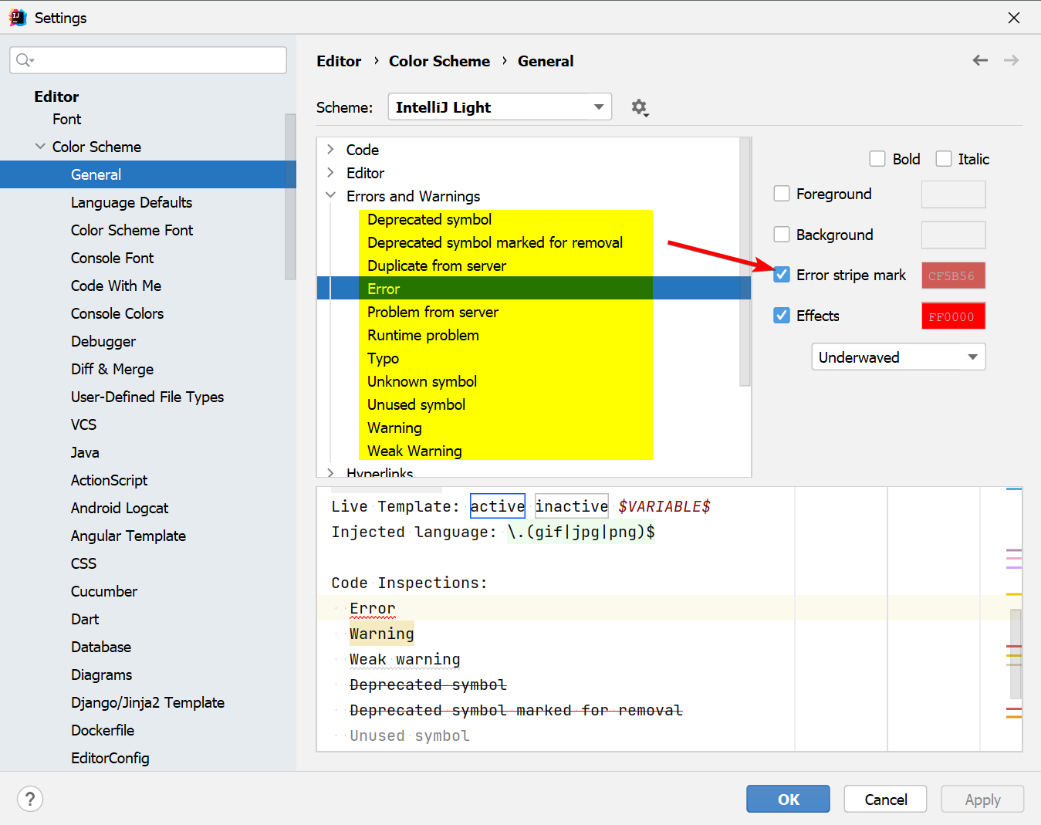Select Typo in the list
1041x825 pixels.
383,358
